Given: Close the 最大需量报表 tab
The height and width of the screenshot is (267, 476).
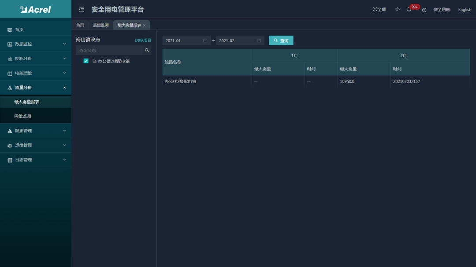Looking at the screenshot, I should [144, 25].
